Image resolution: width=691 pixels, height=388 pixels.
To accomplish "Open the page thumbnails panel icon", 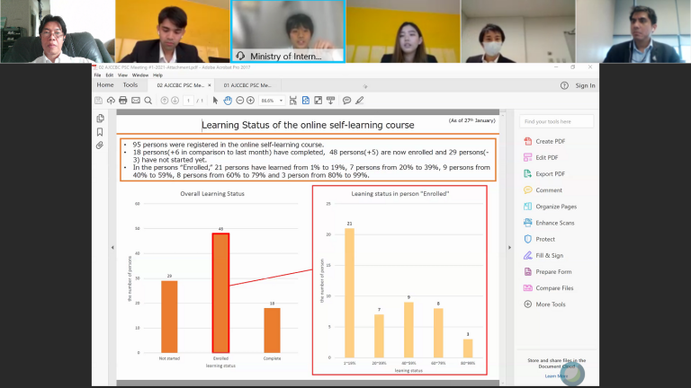I will point(100,119).
